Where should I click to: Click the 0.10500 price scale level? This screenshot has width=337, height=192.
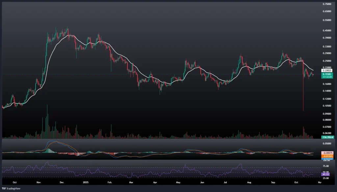tap(327, 106)
